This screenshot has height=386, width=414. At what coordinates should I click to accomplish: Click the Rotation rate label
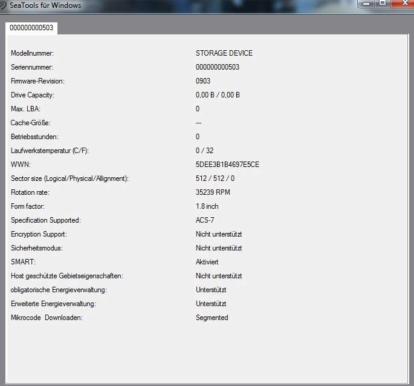[x=30, y=192]
